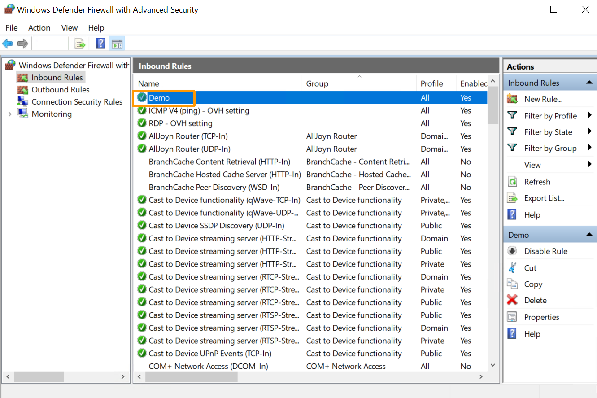
Task: Click the green Refresh icon
Action: [512, 182]
